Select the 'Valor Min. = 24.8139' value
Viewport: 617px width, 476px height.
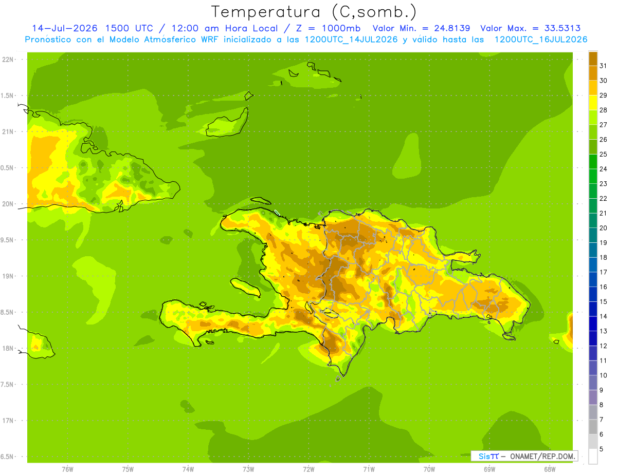click(421, 28)
